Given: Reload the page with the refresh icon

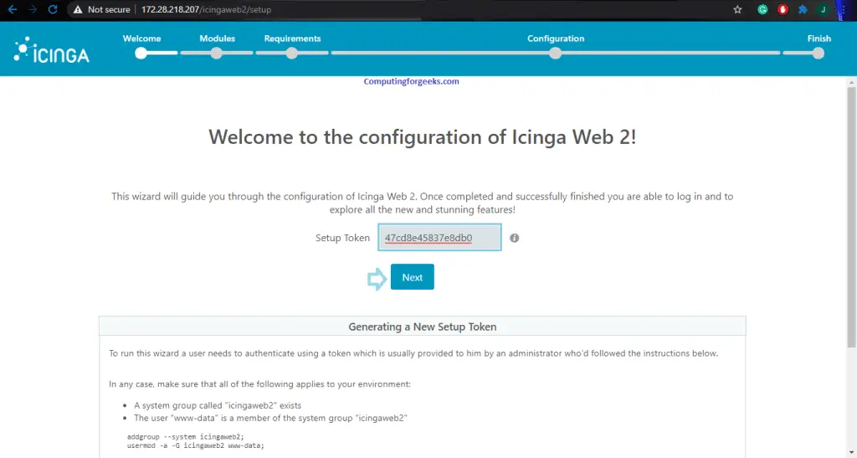Looking at the screenshot, I should (53, 9).
